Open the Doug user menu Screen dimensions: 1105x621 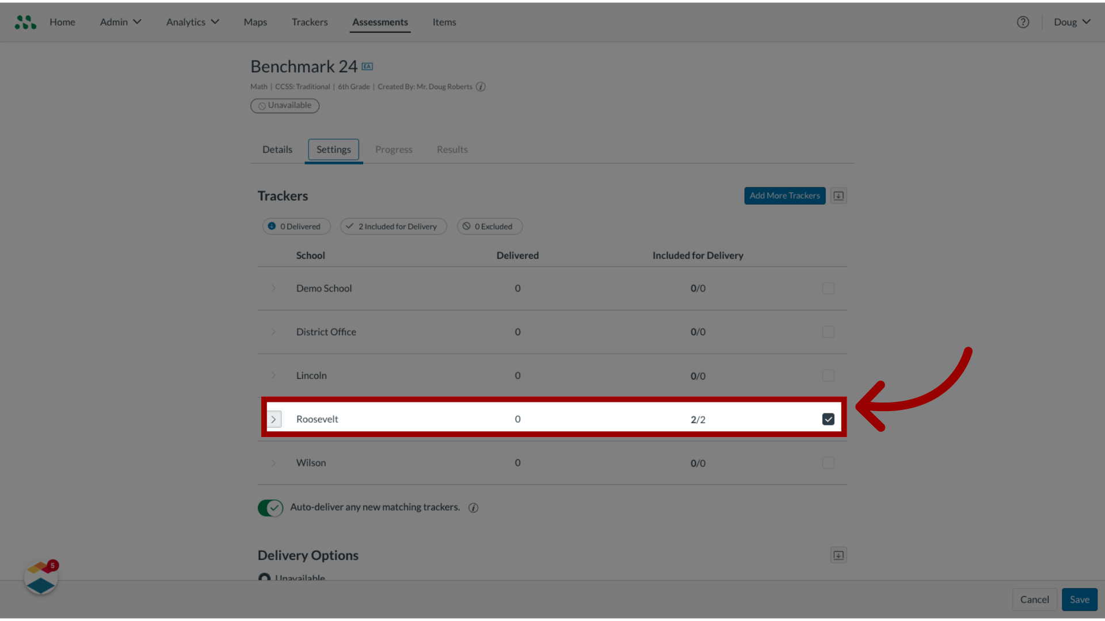(x=1072, y=22)
